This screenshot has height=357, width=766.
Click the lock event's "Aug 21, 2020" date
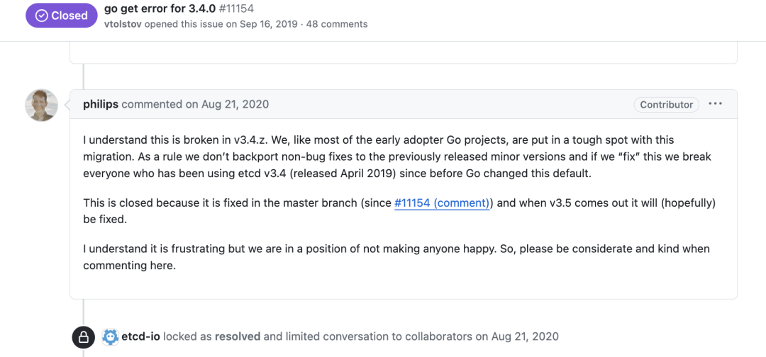525,336
